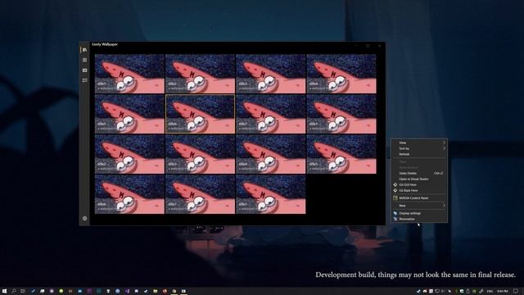The width and height of the screenshot is (524, 295).
Task: Click the chat-bubble icon in Lively sidebar
Action: pos(84,80)
